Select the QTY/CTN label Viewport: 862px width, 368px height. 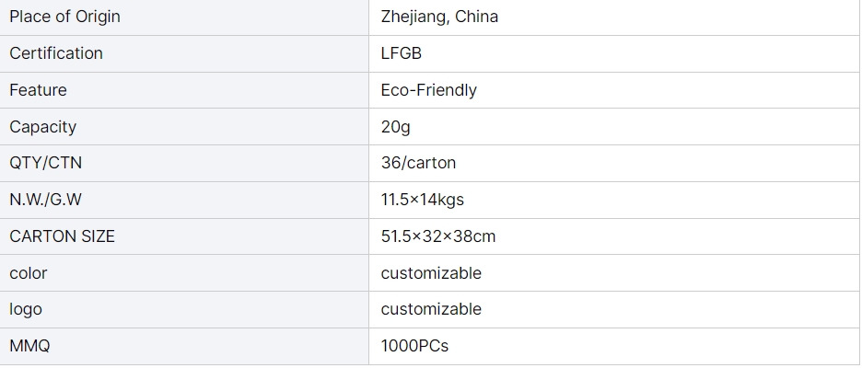(46, 163)
